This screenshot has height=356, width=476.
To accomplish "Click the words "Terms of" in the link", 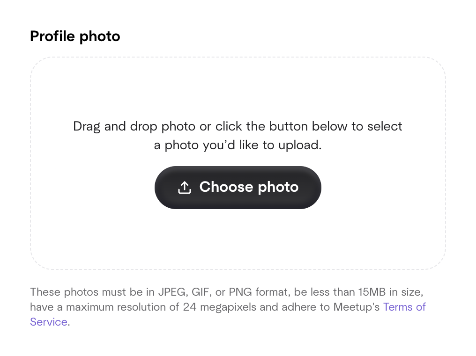I will pos(404,307).
